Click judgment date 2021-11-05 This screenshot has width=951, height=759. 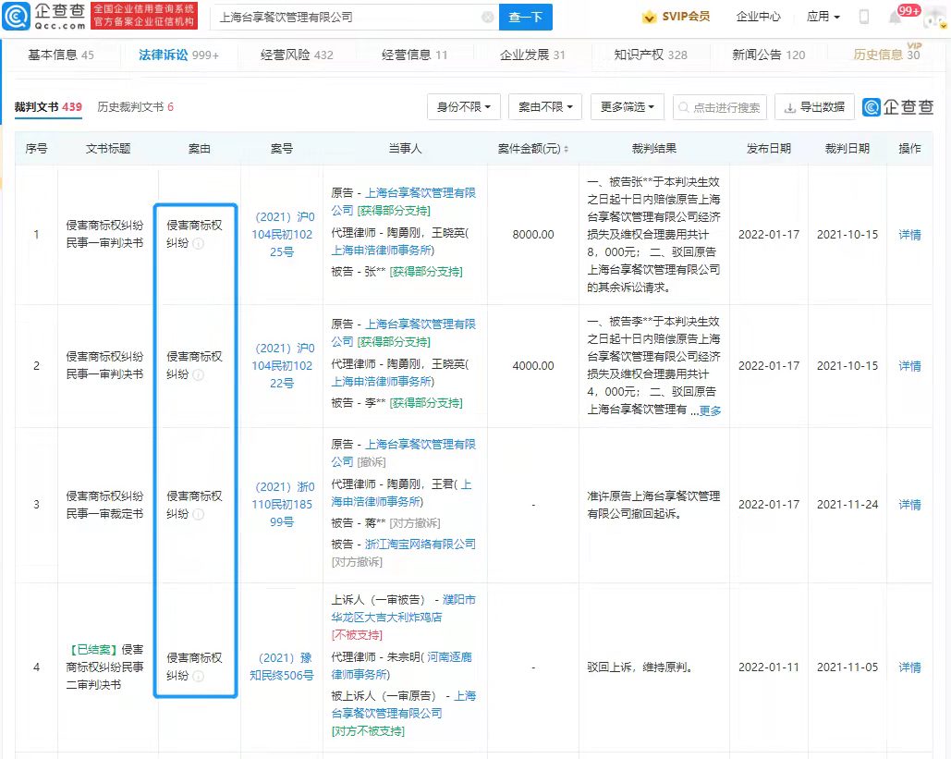pos(847,667)
